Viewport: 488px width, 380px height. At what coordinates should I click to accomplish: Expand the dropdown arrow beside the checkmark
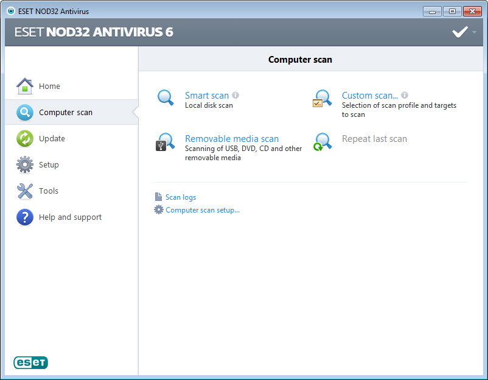[x=474, y=32]
